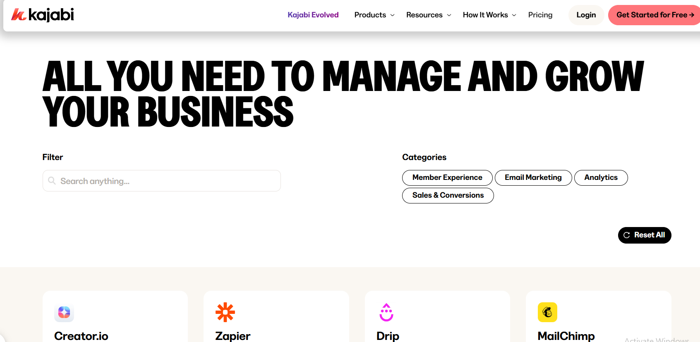
Task: Click the Kajabi logo in header
Action: pos(42,15)
